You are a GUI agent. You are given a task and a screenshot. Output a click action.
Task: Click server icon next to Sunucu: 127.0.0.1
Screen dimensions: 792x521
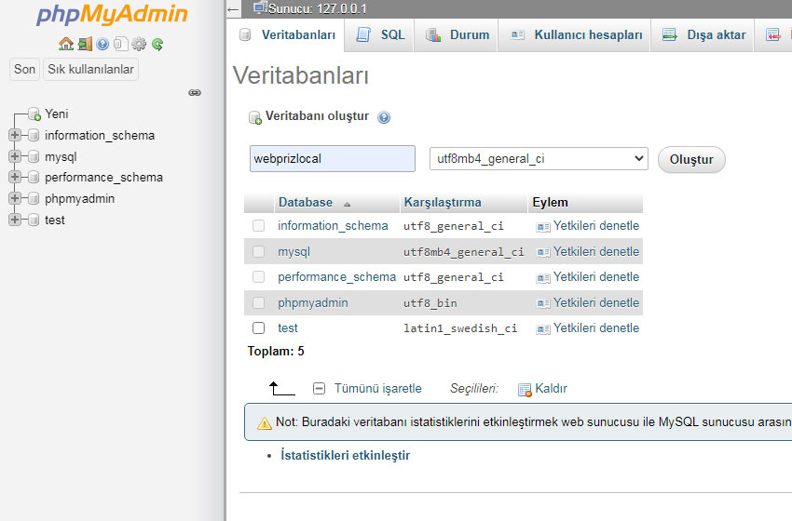[x=260, y=7]
